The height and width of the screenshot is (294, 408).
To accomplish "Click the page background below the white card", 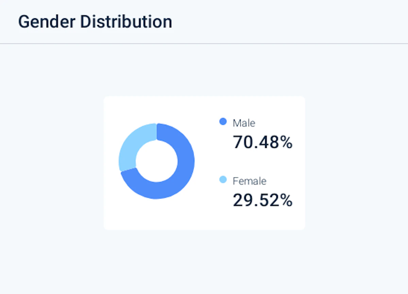I will 204,261.
